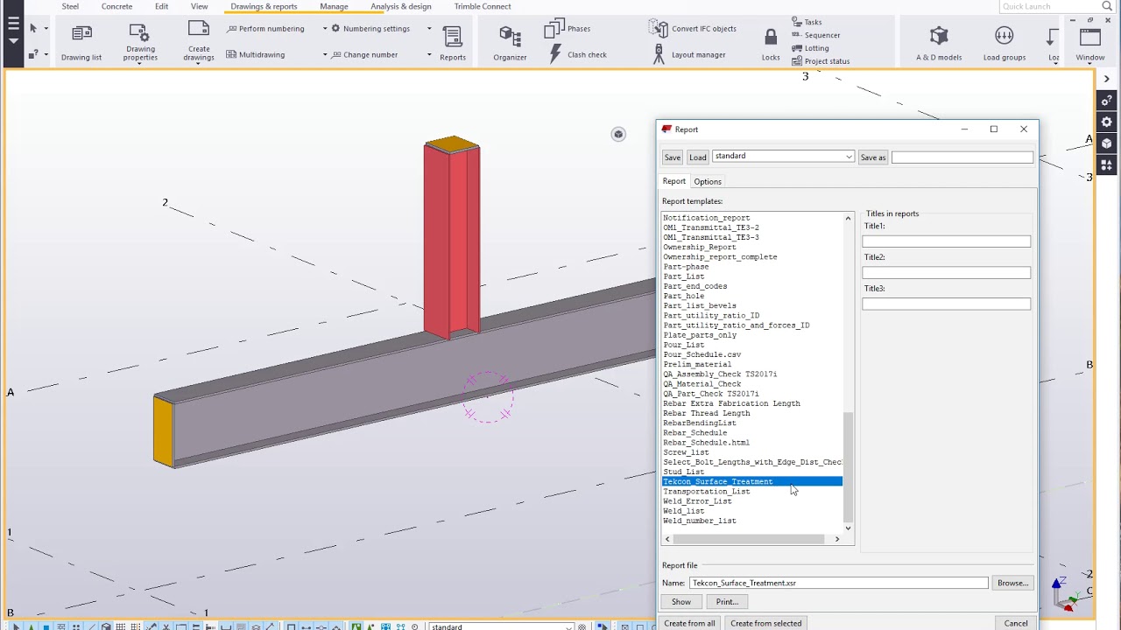The height and width of the screenshot is (630, 1121).
Task: Click the Show button
Action: (x=680, y=602)
